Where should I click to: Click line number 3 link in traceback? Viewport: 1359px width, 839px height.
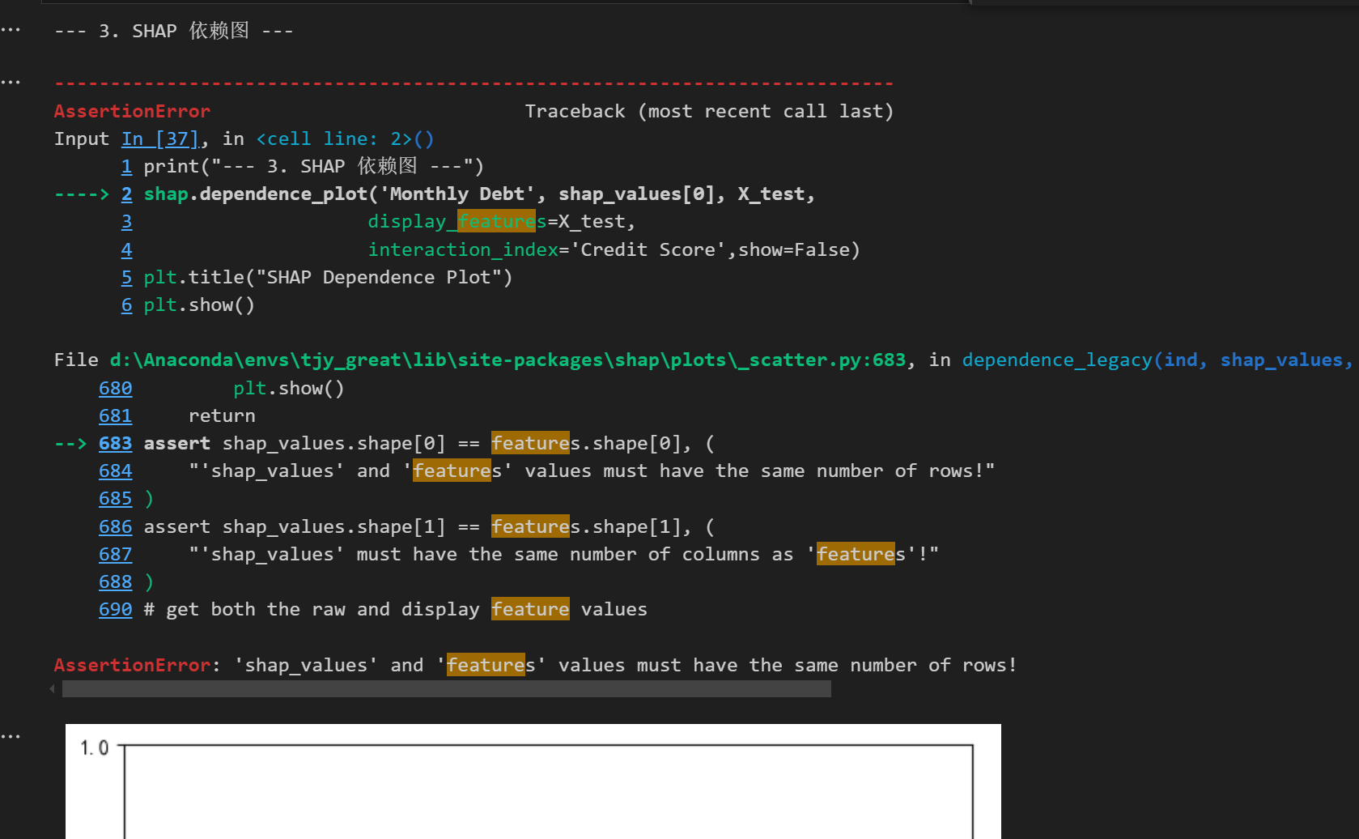(127, 222)
